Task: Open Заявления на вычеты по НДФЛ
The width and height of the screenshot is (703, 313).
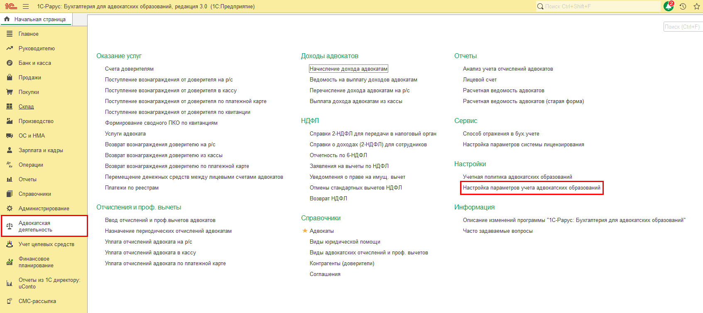Action: (349, 166)
